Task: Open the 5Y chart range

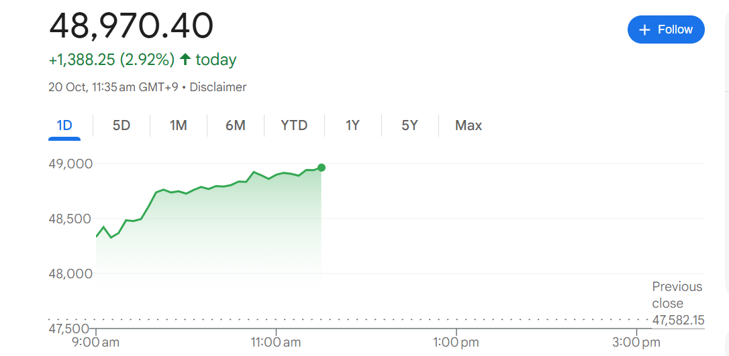Action: 409,125
